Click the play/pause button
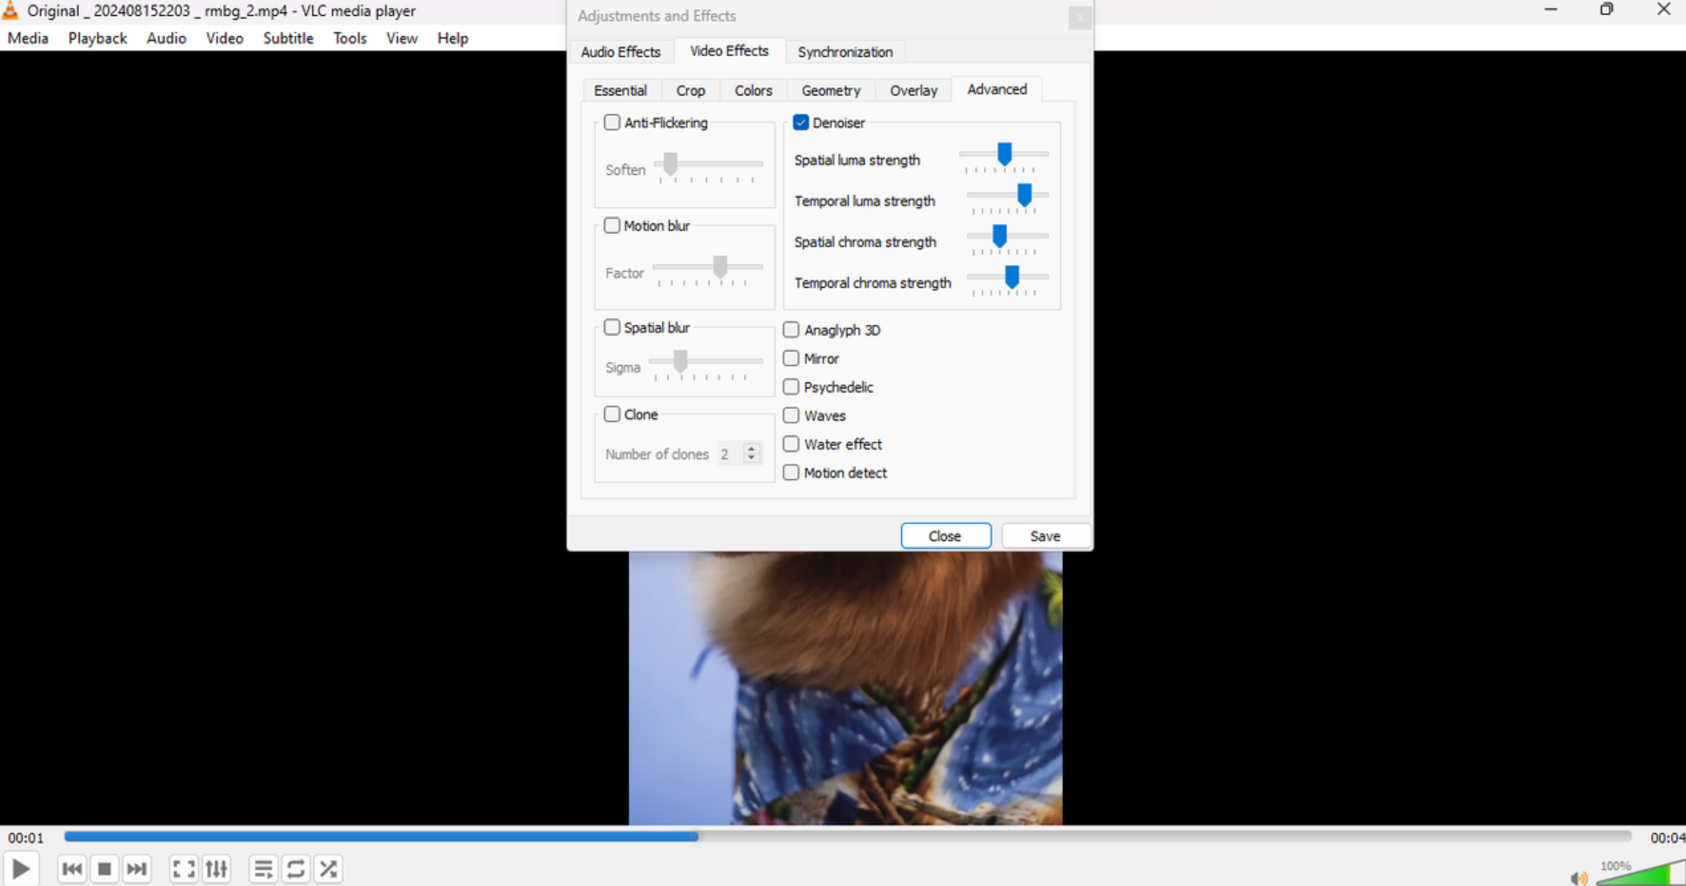Screen dimensions: 1686x886 pos(21,868)
